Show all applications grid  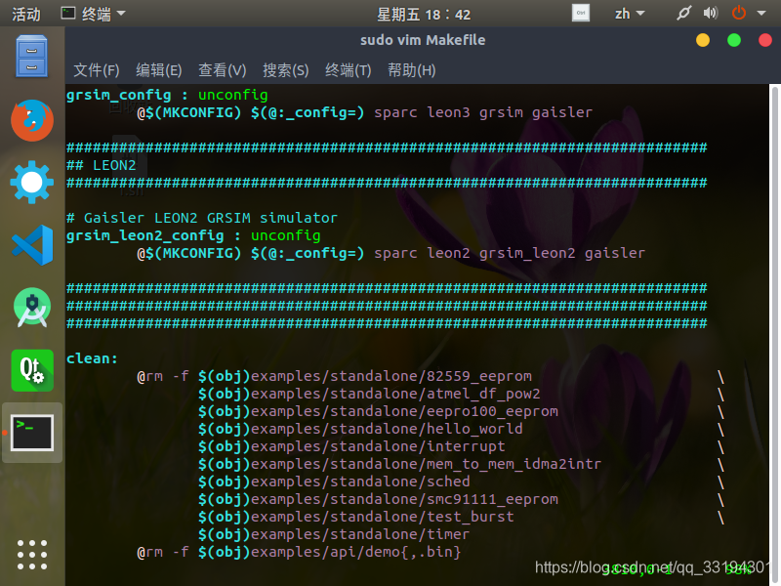coord(32,555)
